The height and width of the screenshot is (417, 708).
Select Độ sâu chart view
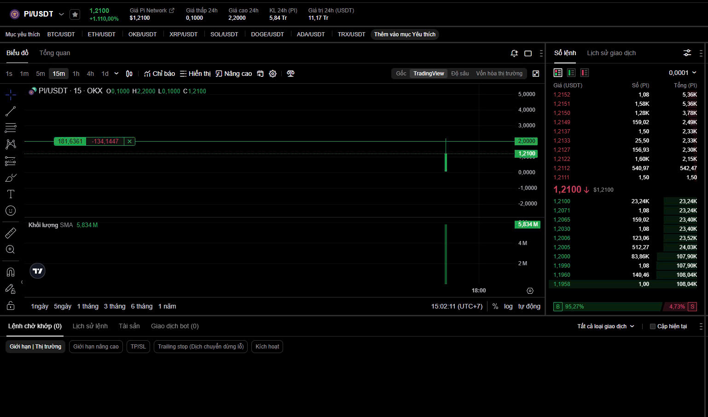pyautogui.click(x=460, y=74)
